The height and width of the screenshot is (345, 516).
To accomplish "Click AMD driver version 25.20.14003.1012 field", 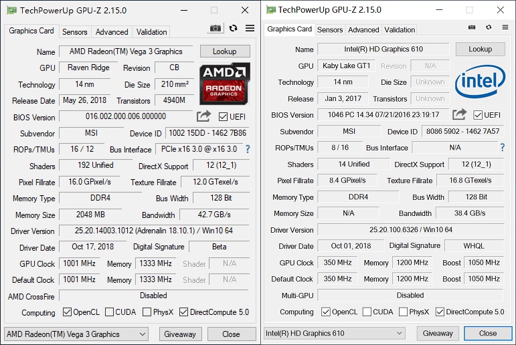I will [x=154, y=231].
